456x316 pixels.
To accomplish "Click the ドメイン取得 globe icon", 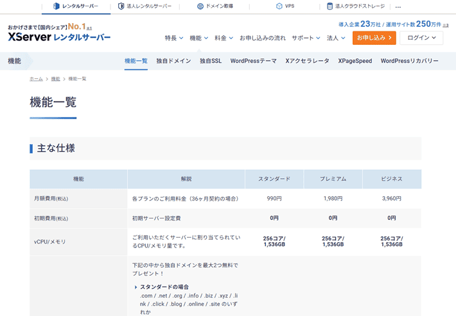I will pyautogui.click(x=200, y=6).
